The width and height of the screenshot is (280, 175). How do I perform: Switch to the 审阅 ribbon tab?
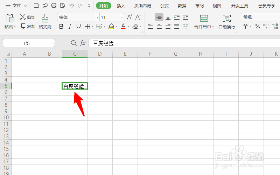pyautogui.click(x=199, y=6)
